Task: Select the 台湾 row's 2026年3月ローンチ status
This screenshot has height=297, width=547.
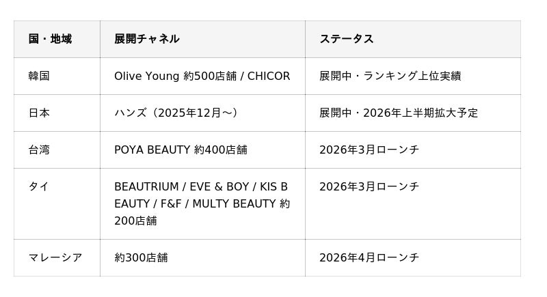Action: point(369,150)
